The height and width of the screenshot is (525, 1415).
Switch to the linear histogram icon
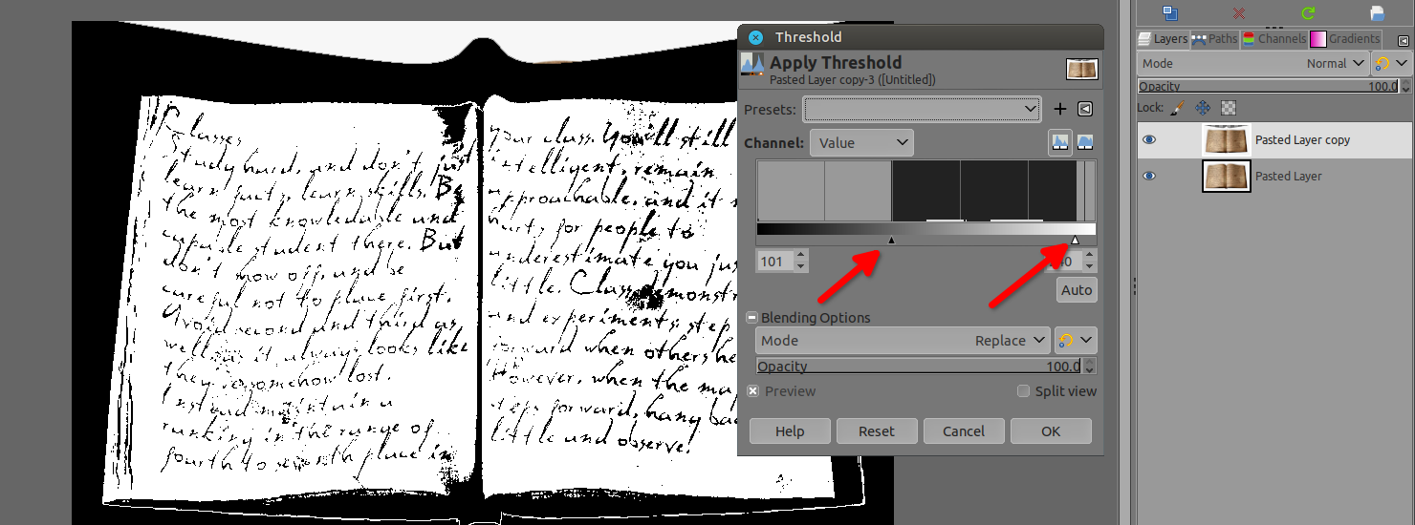[x=1059, y=142]
